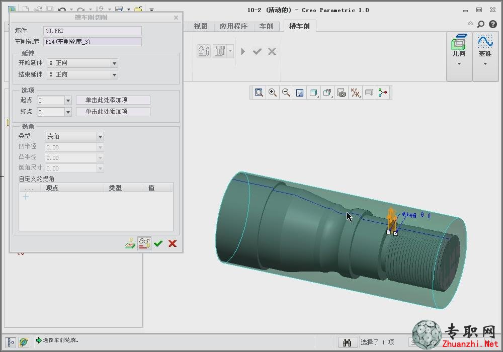
Task: Open the 起点 value dropdown
Action: tap(68, 101)
